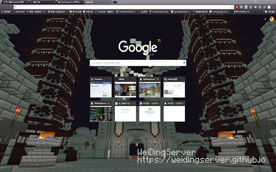Open the RC thumbnail with blue round icon
276x172 pixels.
coord(150,111)
